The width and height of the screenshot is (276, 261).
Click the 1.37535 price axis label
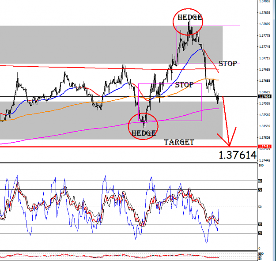click(x=265, y=126)
